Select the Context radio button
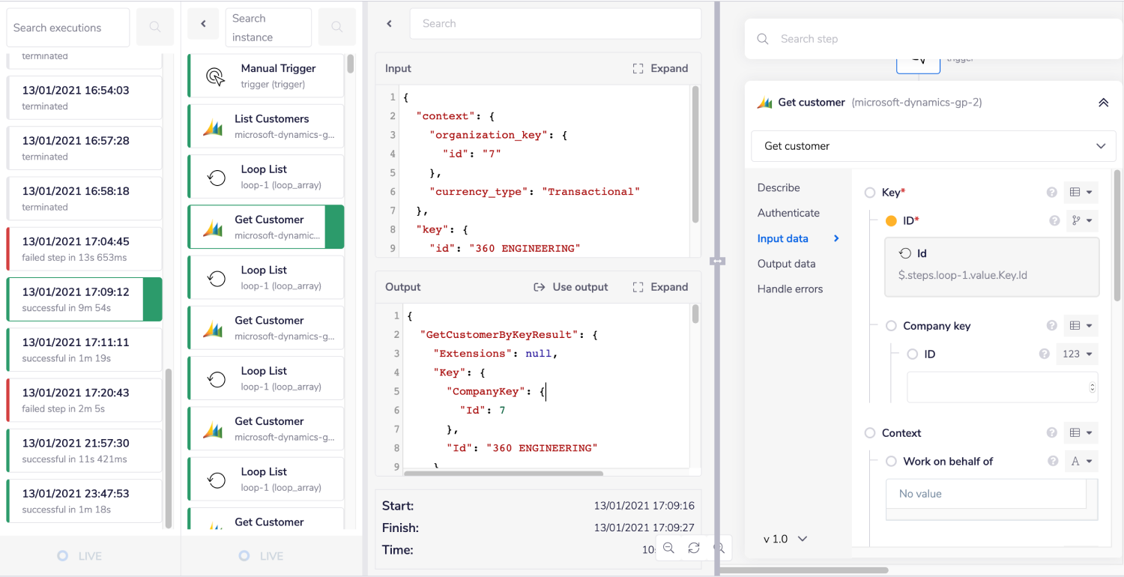 870,433
